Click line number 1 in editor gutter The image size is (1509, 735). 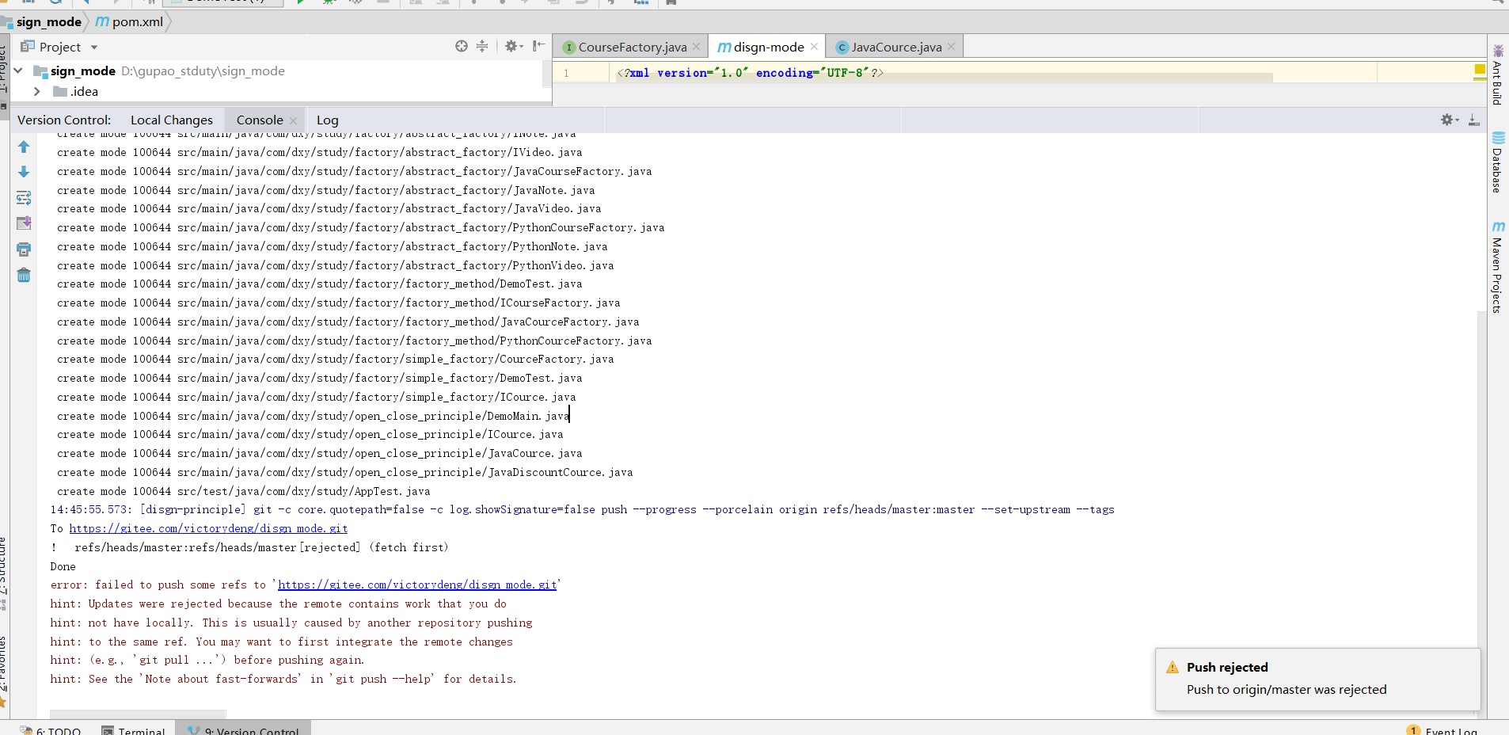pos(566,73)
